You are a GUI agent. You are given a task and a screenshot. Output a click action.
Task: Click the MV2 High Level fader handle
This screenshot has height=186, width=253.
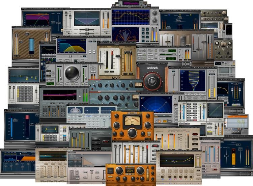[x=118, y=56]
